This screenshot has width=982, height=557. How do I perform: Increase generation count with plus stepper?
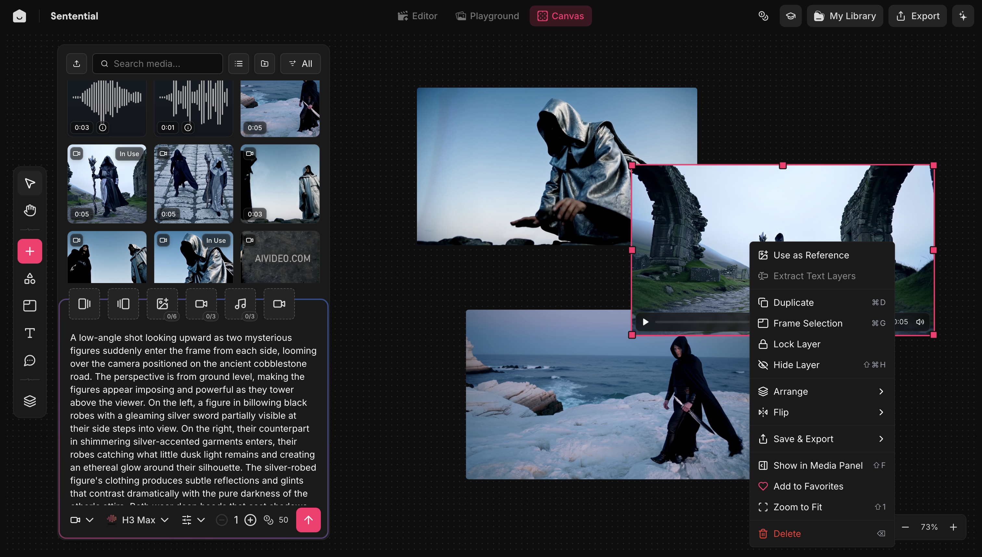pyautogui.click(x=250, y=519)
